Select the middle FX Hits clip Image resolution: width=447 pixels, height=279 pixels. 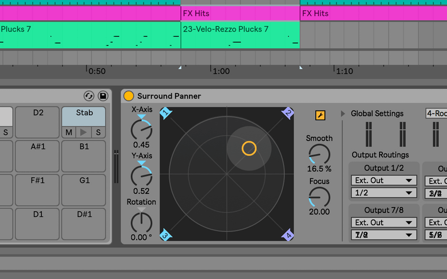point(240,13)
